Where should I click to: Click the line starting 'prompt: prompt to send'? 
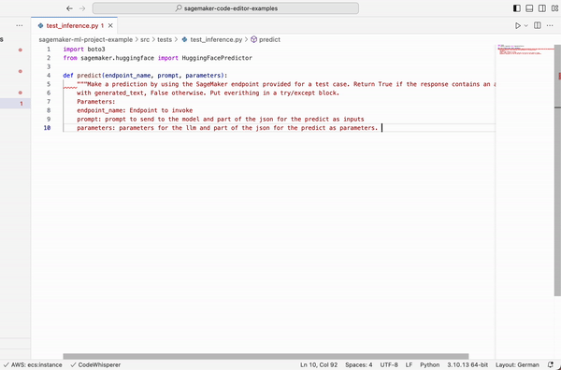tap(221, 119)
